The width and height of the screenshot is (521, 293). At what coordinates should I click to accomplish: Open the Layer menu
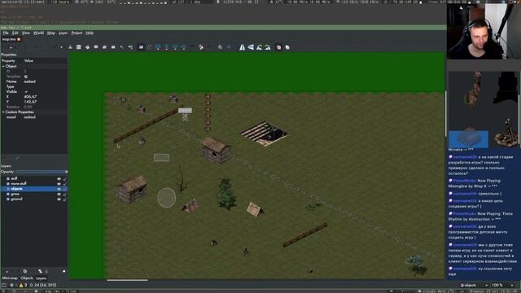click(63, 33)
